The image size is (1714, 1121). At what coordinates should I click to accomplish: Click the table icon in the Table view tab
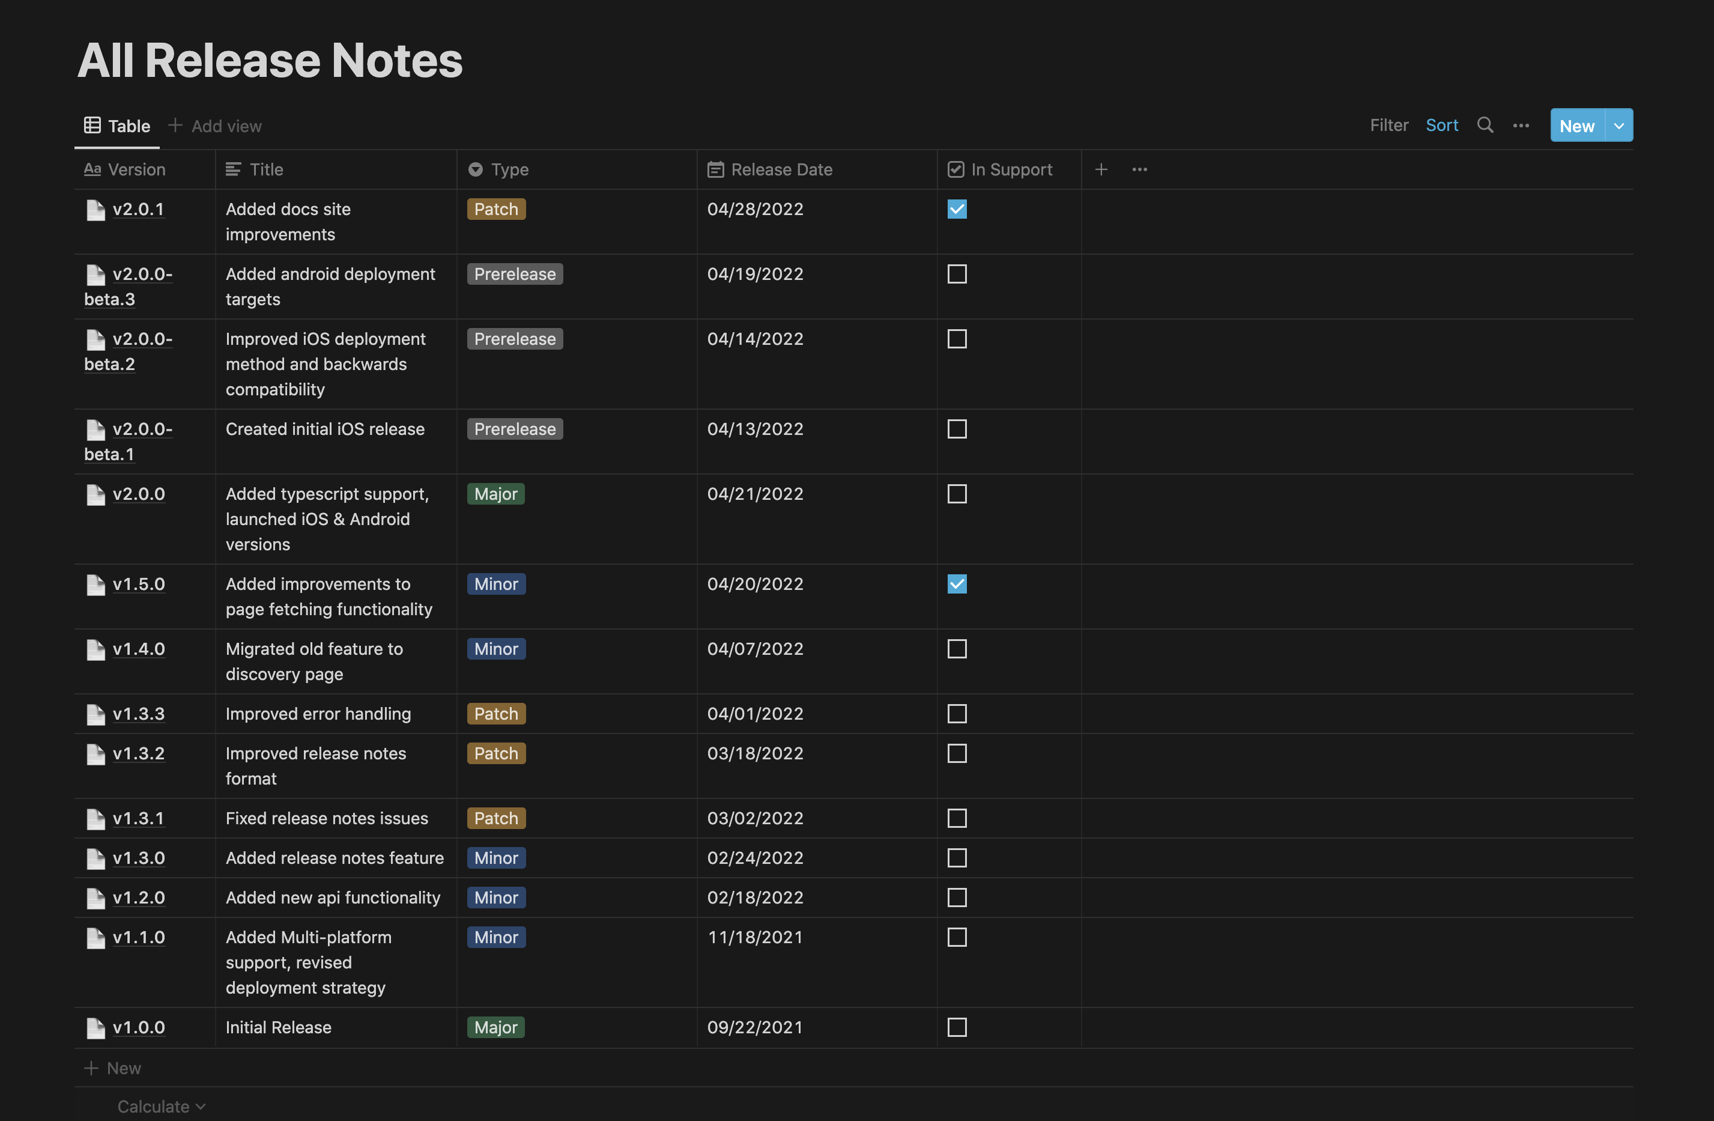point(92,126)
